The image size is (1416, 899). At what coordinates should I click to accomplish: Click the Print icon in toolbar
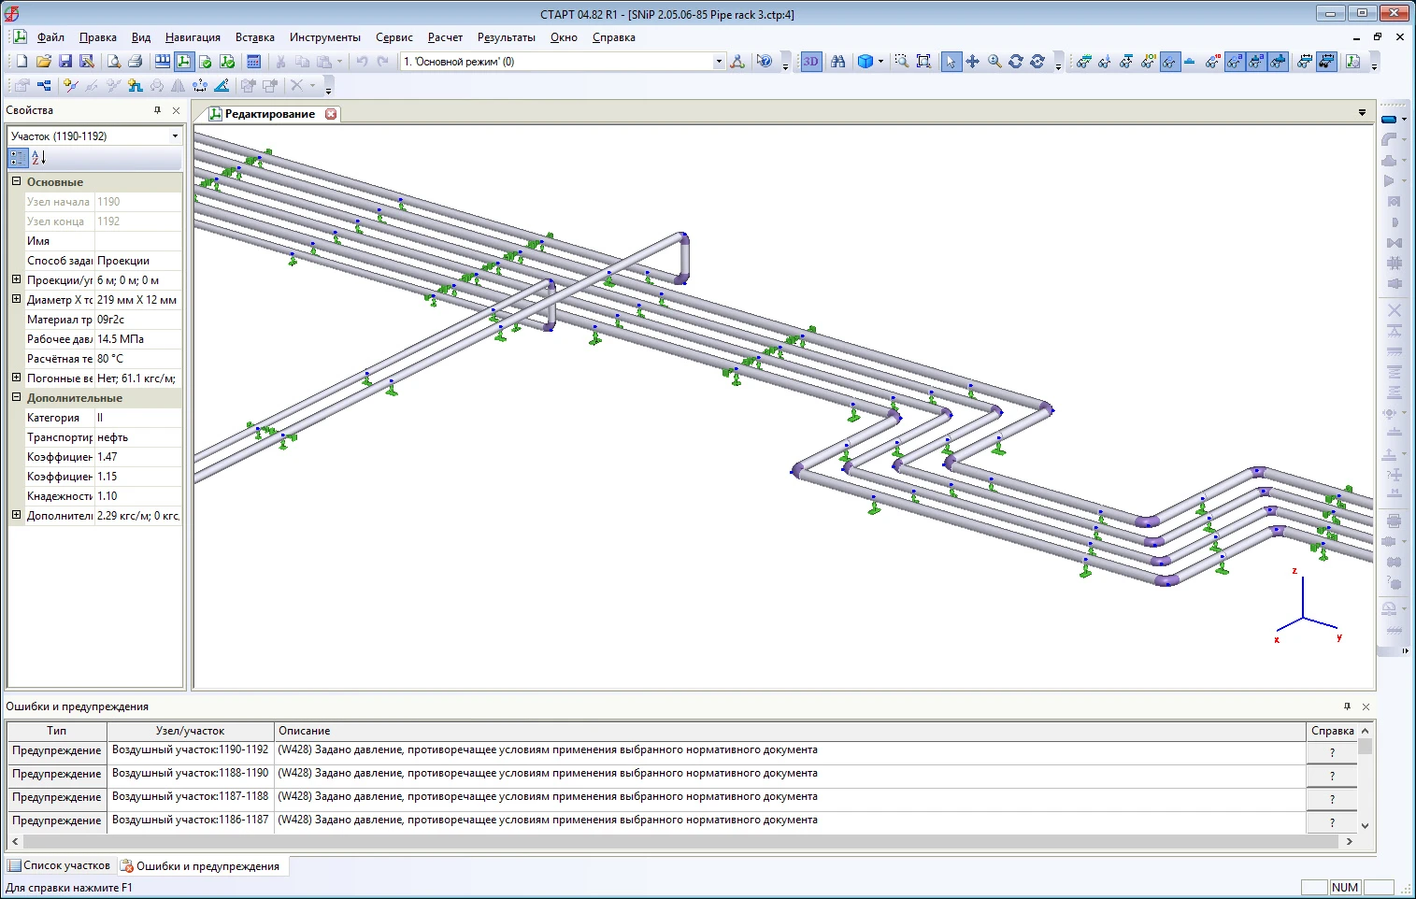136,62
